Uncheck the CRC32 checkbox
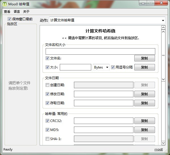This screenshot has height=155, width=170. 47,121
